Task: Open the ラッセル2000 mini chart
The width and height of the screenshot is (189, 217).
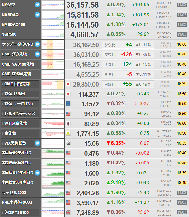Action: point(53,193)
